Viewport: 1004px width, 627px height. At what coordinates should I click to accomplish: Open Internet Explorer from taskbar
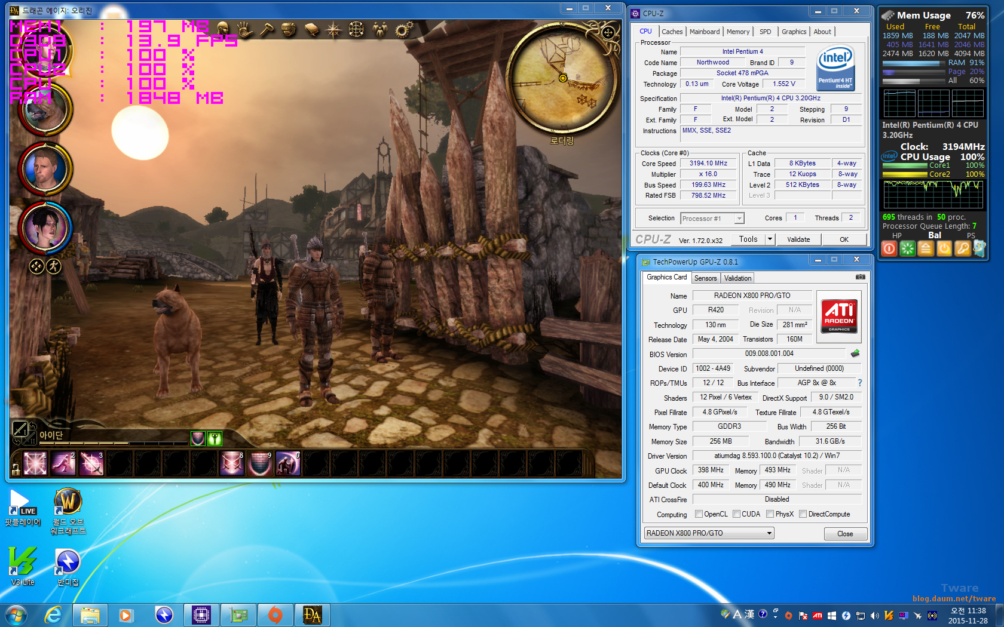pyautogui.click(x=54, y=614)
